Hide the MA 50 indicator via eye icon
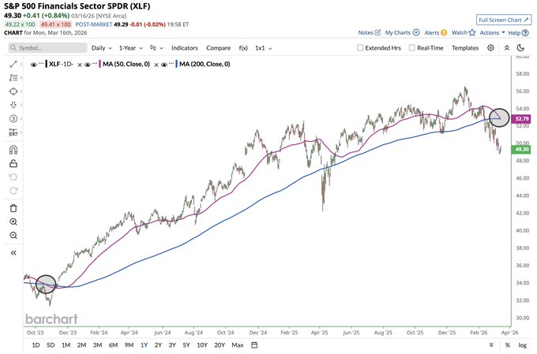The height and width of the screenshot is (354, 537). tap(88, 65)
